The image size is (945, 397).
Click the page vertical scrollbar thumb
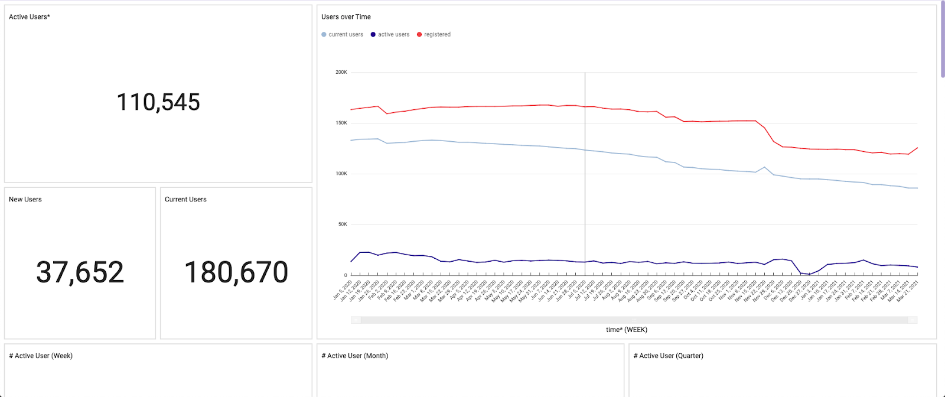pyautogui.click(x=942, y=39)
